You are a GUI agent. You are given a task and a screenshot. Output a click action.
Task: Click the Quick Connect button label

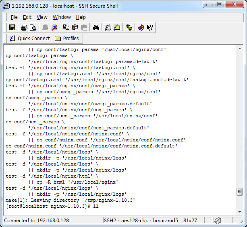click(34, 39)
